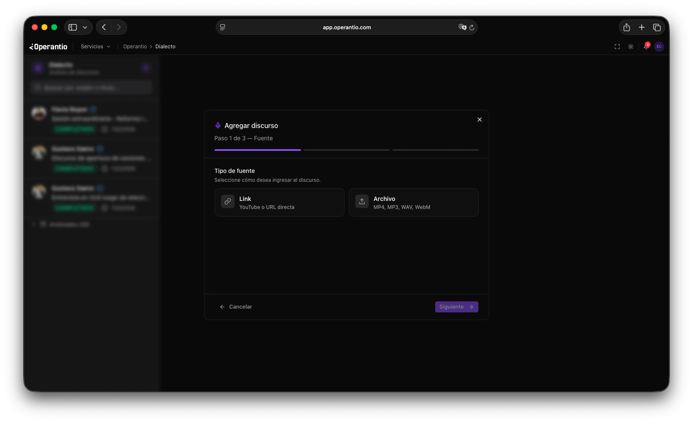Click the translate page icon
This screenshot has height=423, width=693.
(462, 27)
